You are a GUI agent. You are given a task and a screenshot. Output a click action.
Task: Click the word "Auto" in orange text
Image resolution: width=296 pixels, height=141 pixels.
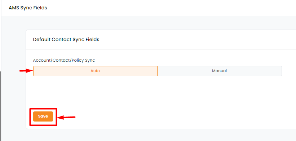[95, 71]
